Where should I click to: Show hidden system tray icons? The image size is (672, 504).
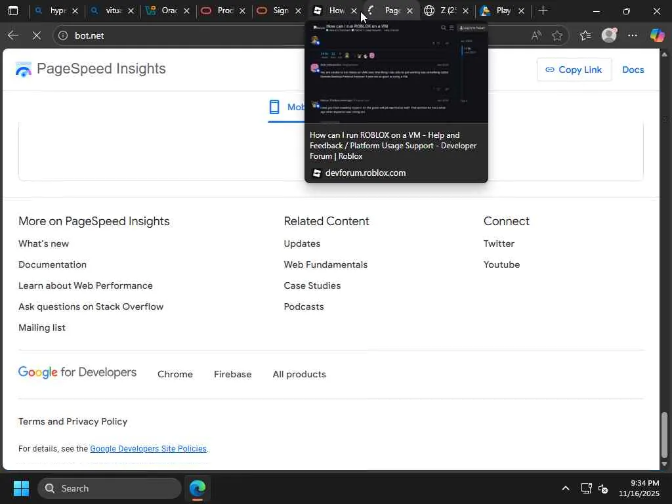click(x=566, y=488)
